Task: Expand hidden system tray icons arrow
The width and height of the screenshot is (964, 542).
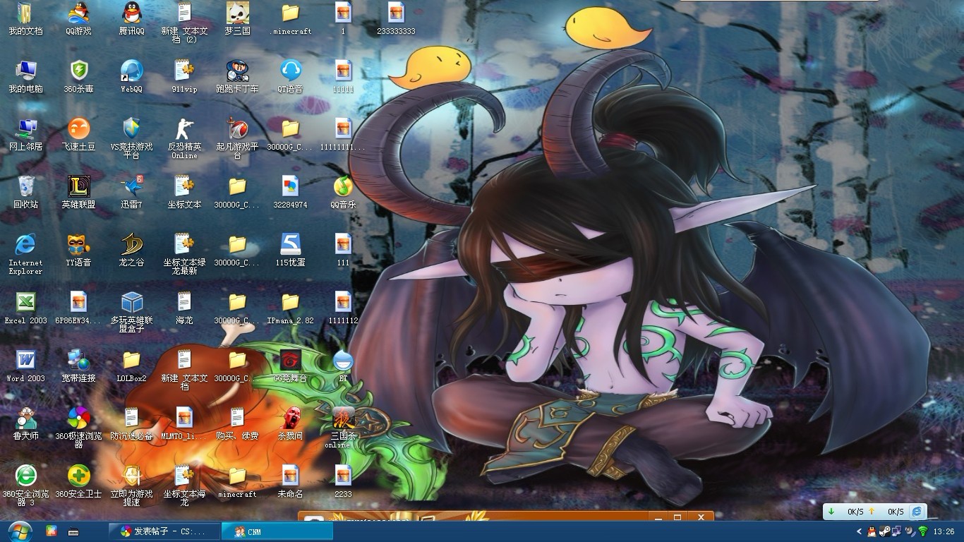Action: click(x=859, y=531)
